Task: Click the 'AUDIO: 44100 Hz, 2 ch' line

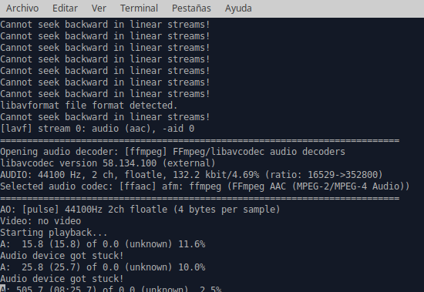Action: pyautogui.click(x=191, y=175)
